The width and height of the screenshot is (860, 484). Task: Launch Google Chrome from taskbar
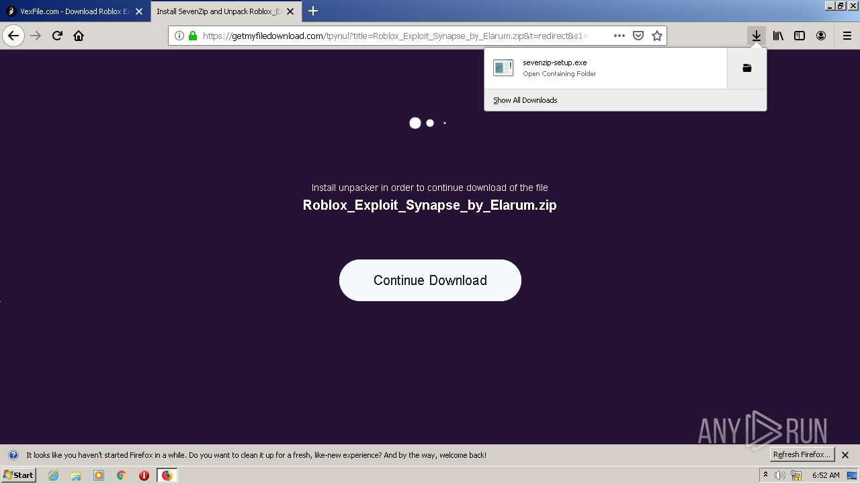point(122,475)
